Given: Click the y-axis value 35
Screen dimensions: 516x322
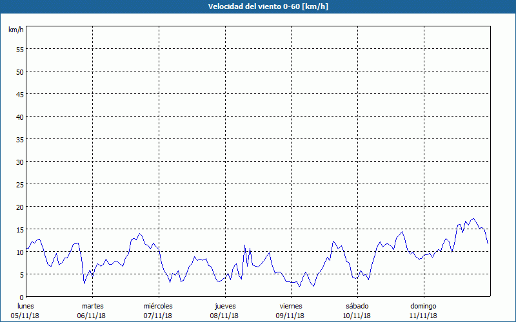Looking at the screenshot, I should 20,139.
